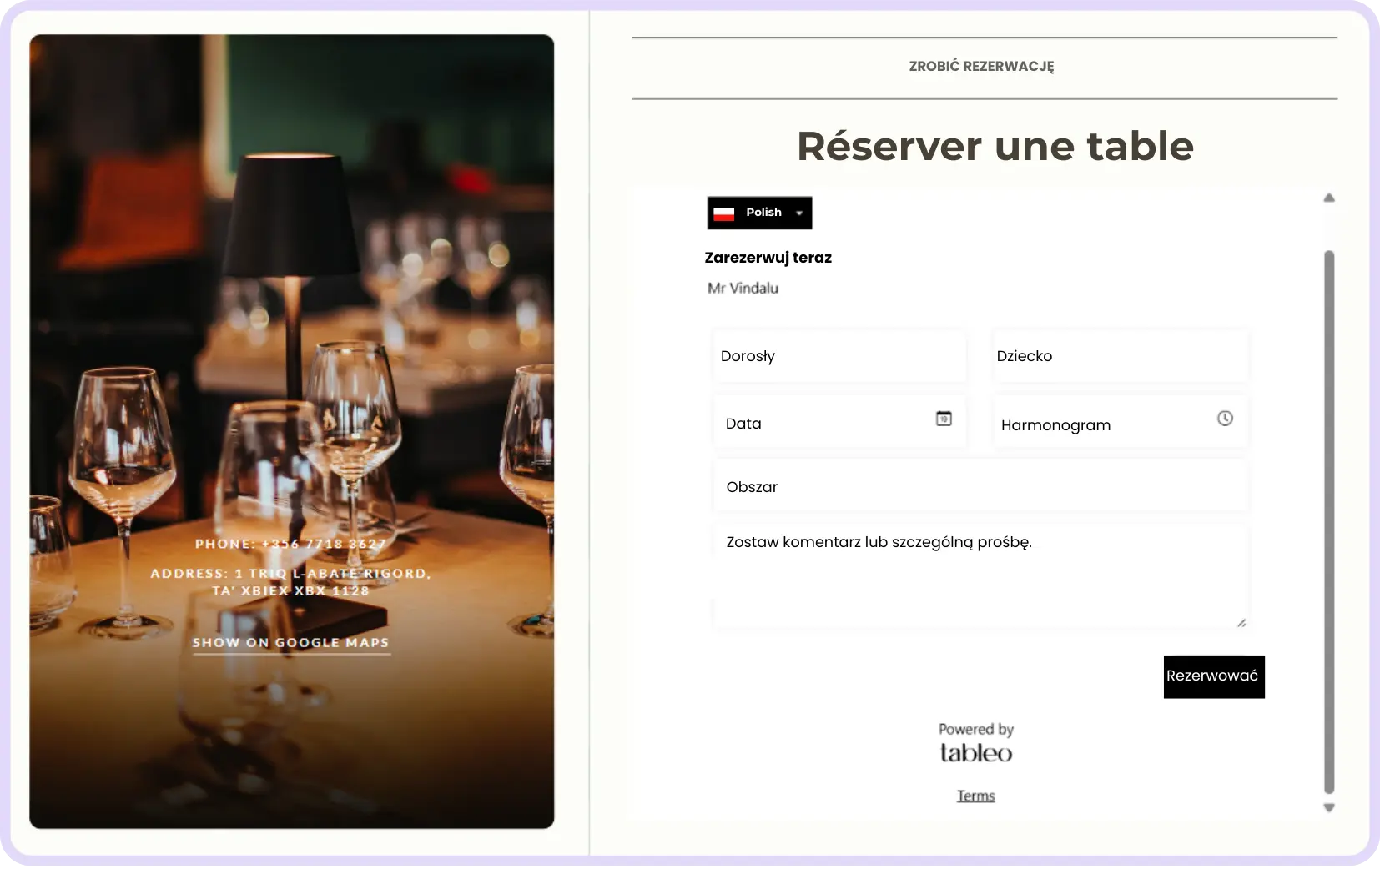Click the Réserver une table title
The image size is (1380, 869).
pos(995,146)
